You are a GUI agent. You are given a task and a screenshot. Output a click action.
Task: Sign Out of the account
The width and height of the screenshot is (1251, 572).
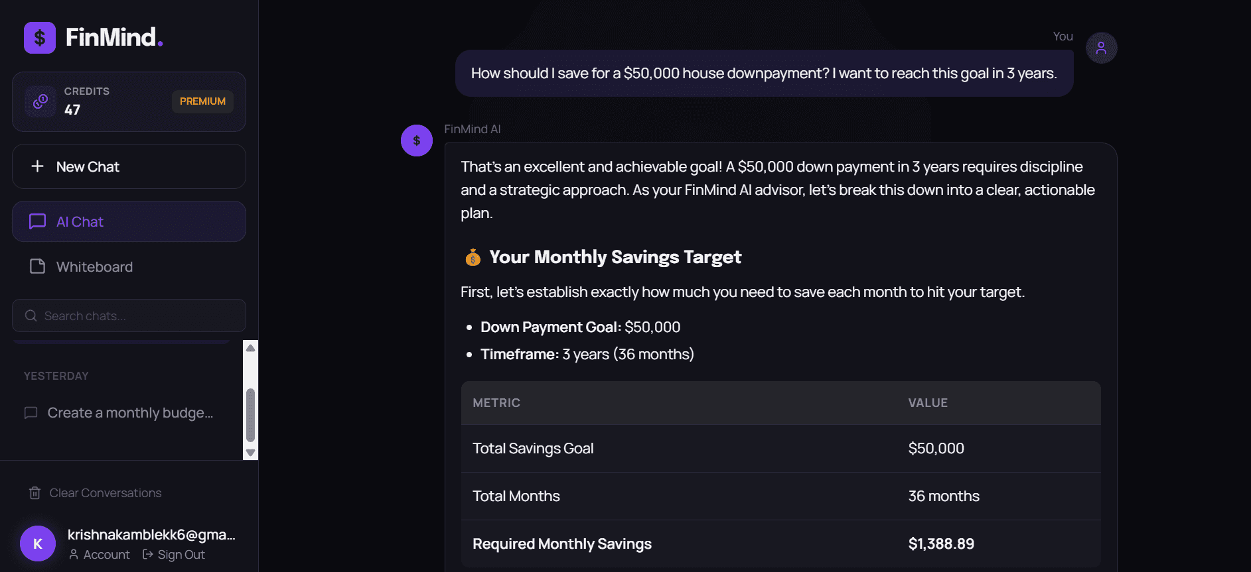pyautogui.click(x=174, y=555)
